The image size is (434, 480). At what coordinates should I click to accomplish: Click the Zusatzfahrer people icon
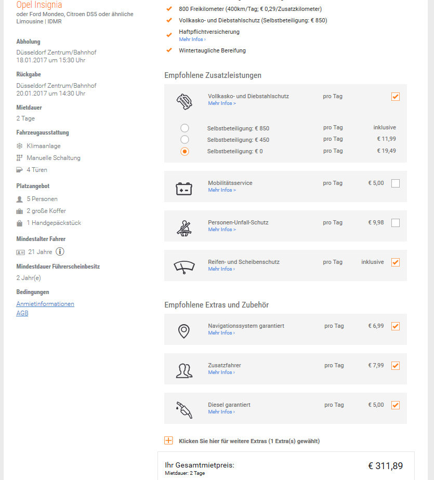(x=184, y=370)
